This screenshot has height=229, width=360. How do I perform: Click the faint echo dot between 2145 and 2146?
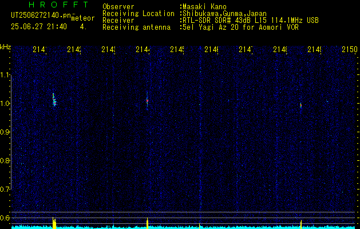point(200,104)
